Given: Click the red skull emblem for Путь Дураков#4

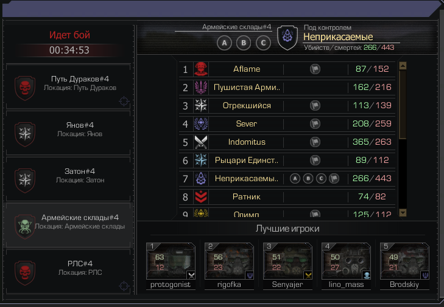Looking at the screenshot, I should 25,88.
